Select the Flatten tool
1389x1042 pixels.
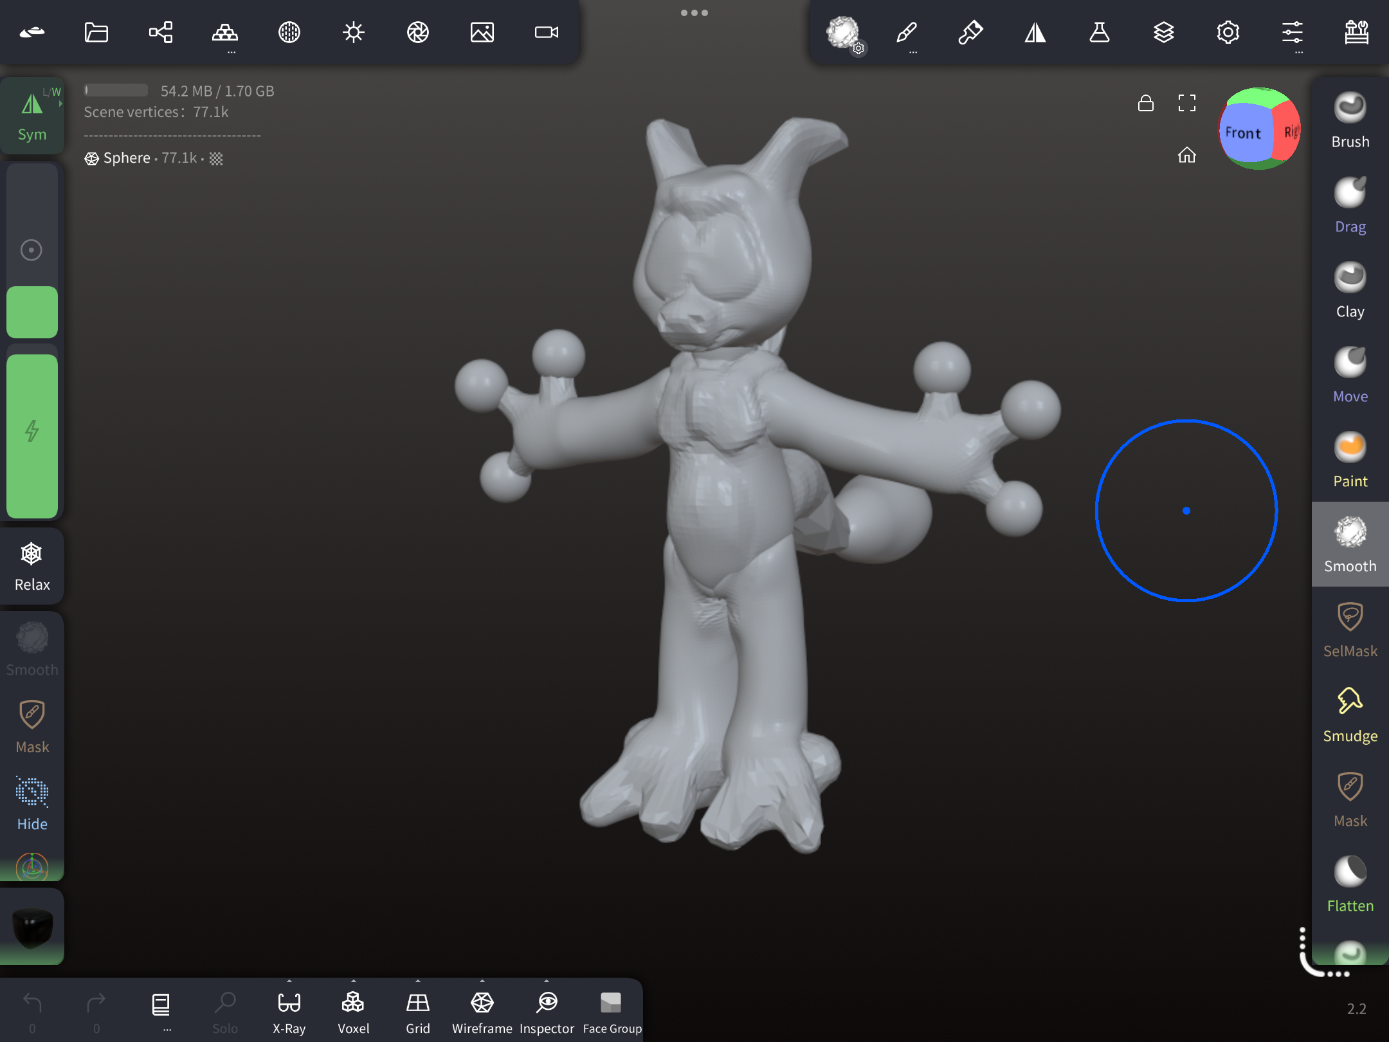pos(1350,885)
